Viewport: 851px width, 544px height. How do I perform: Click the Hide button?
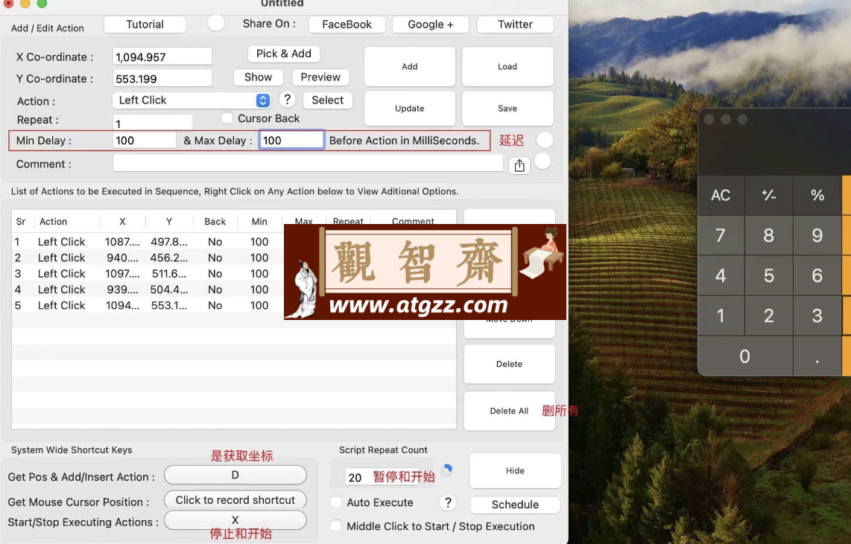515,470
